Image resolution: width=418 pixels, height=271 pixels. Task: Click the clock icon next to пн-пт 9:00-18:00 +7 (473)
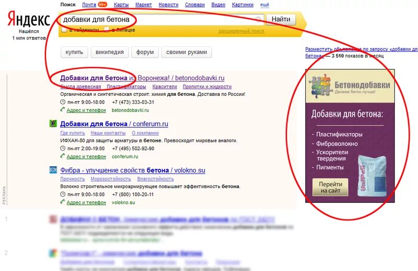coord(63,102)
